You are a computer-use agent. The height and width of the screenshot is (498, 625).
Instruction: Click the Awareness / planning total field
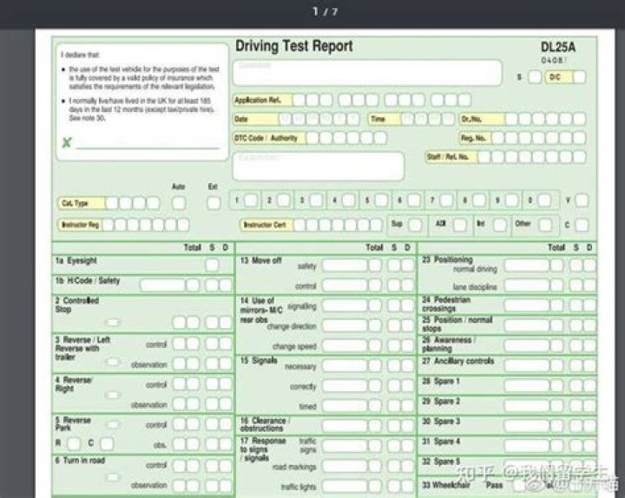pyautogui.click(x=527, y=345)
